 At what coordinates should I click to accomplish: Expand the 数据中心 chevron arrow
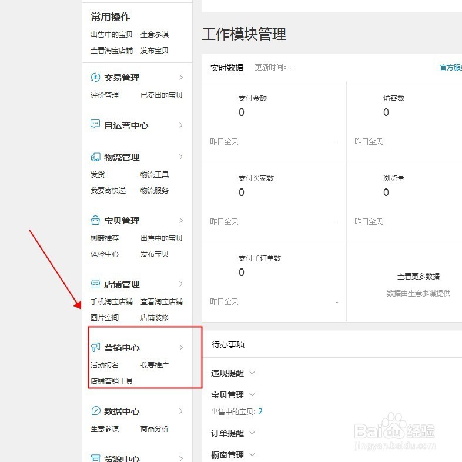tap(181, 411)
